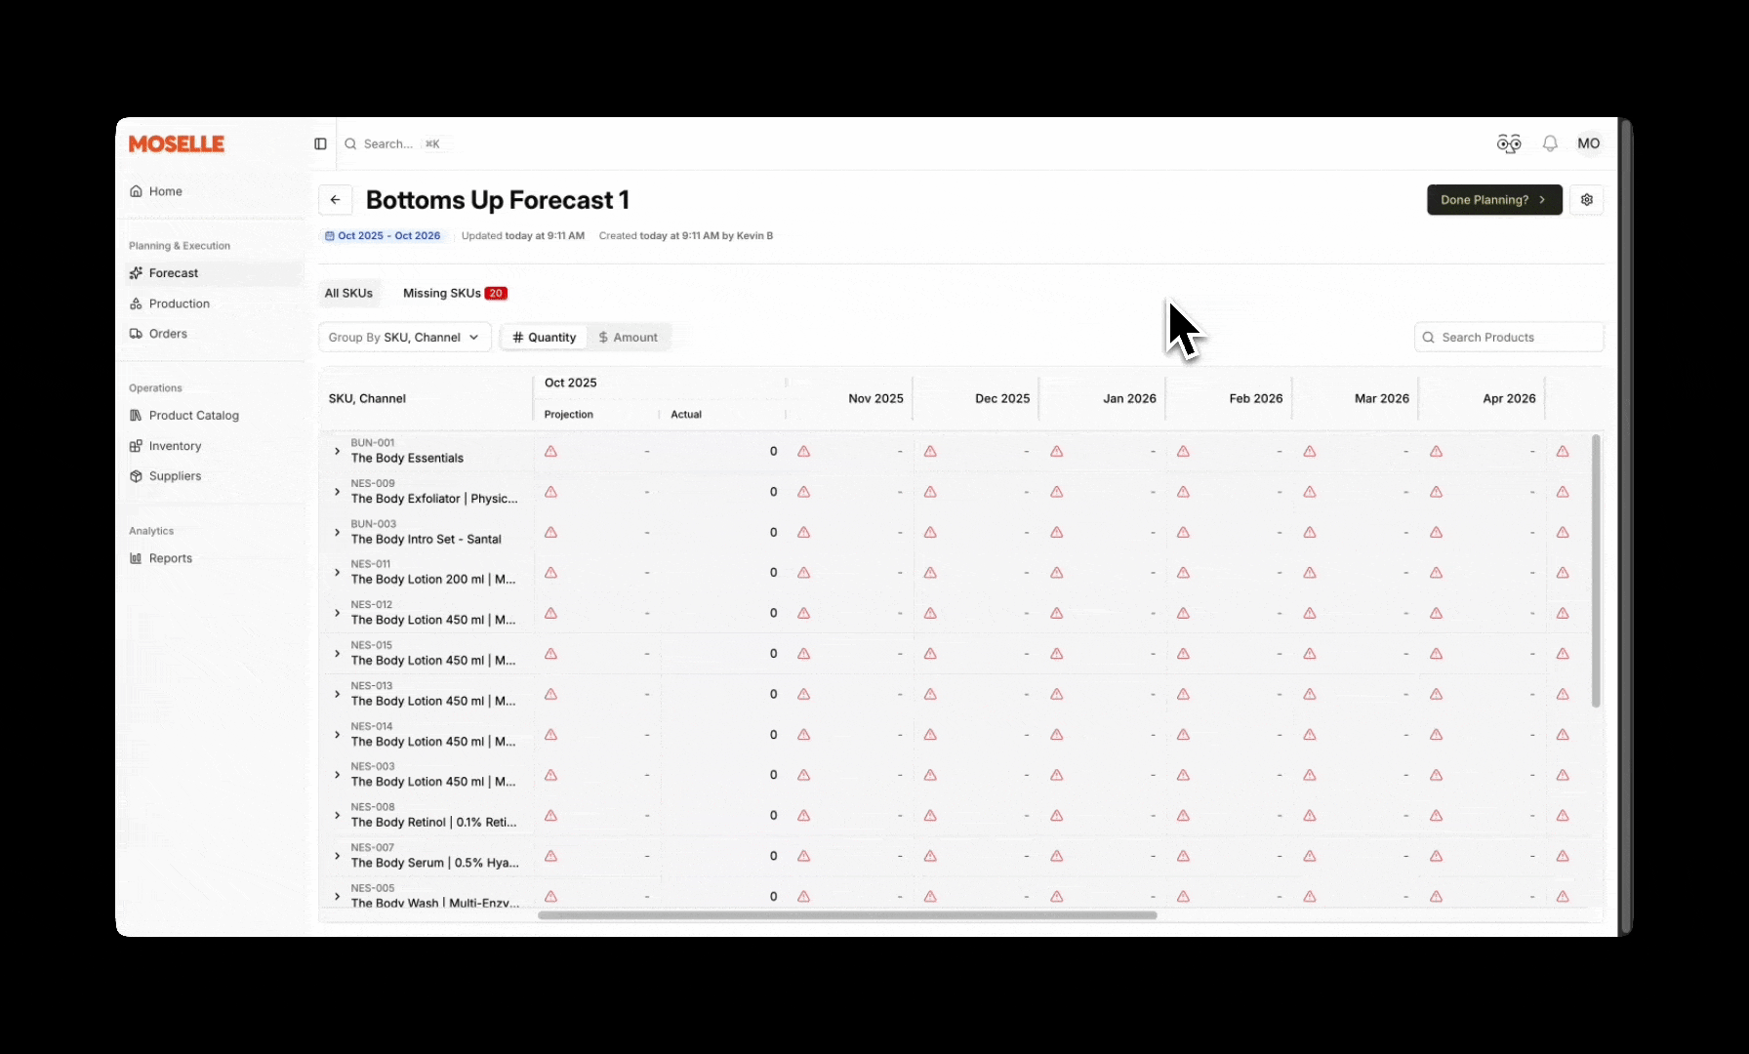
Task: Open the MO user avatar
Action: click(x=1589, y=143)
